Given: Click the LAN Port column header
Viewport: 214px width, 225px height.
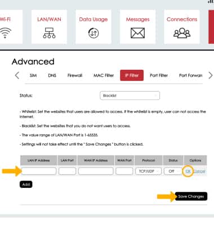Looking at the screenshot, I should [x=67, y=160].
